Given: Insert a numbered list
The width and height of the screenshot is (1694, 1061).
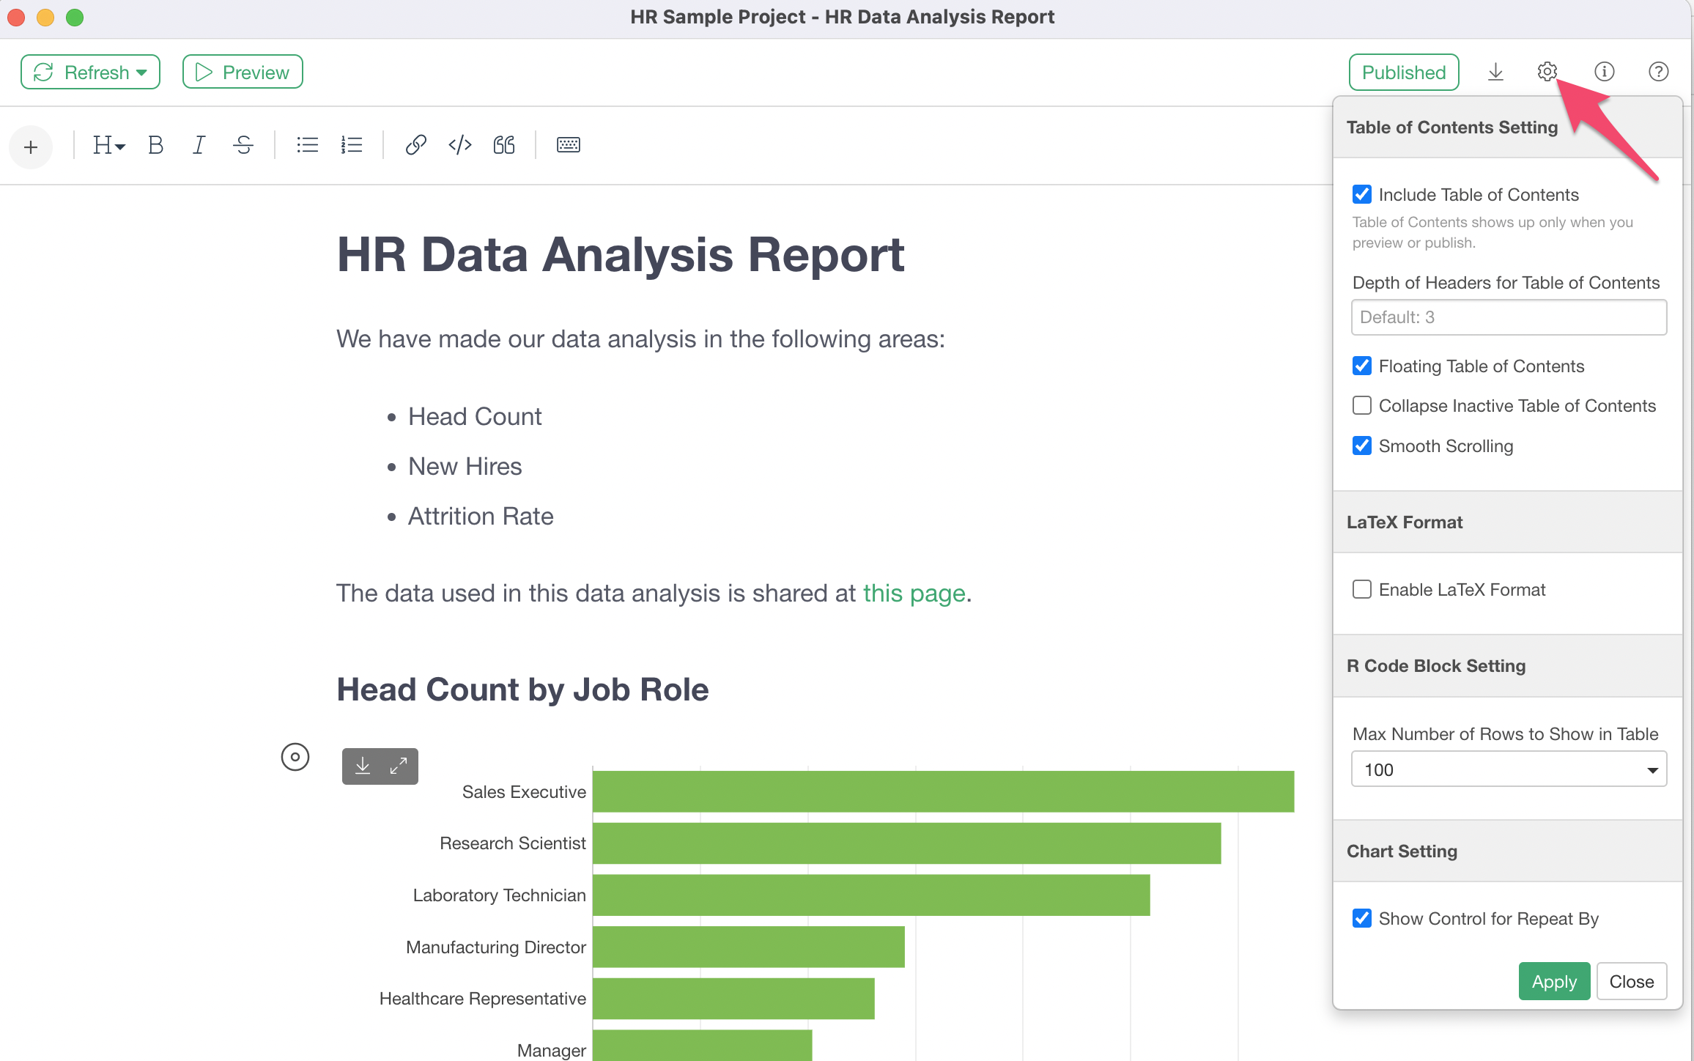Looking at the screenshot, I should [352, 145].
